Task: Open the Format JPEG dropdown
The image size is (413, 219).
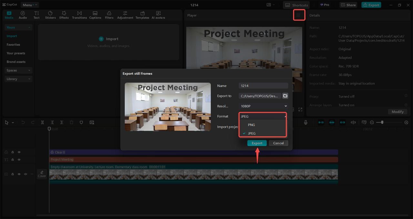Action: [263, 116]
